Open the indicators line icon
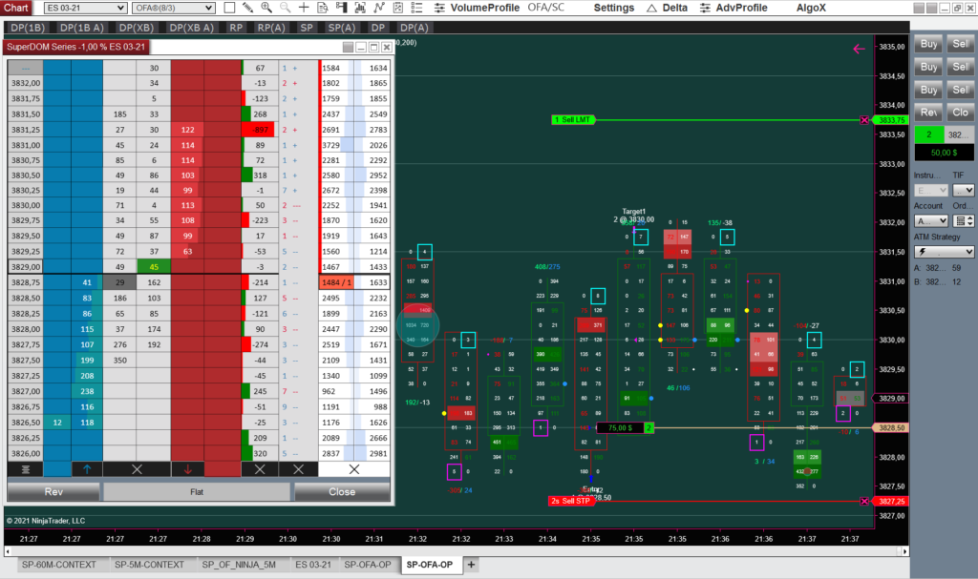The width and height of the screenshot is (978, 579). [379, 8]
